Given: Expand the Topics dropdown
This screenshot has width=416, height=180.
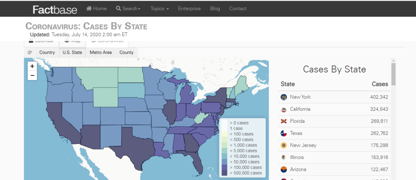Looking at the screenshot, I should coord(159,9).
